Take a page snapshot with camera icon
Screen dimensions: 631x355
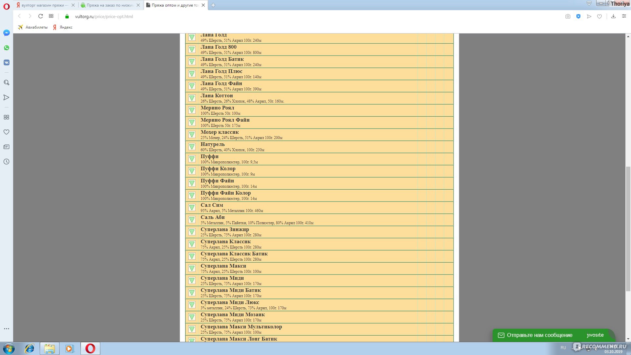click(568, 16)
